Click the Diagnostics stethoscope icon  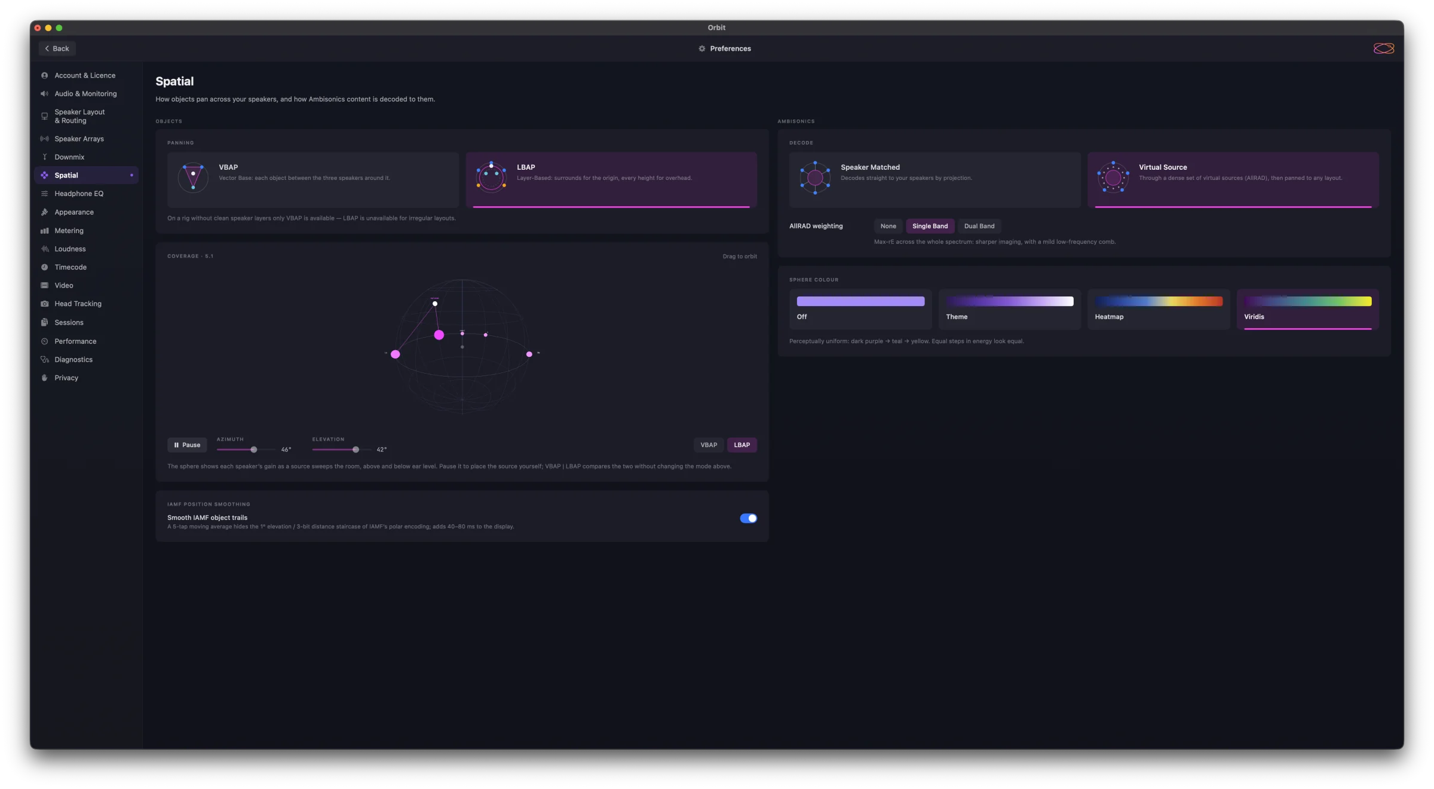44,360
